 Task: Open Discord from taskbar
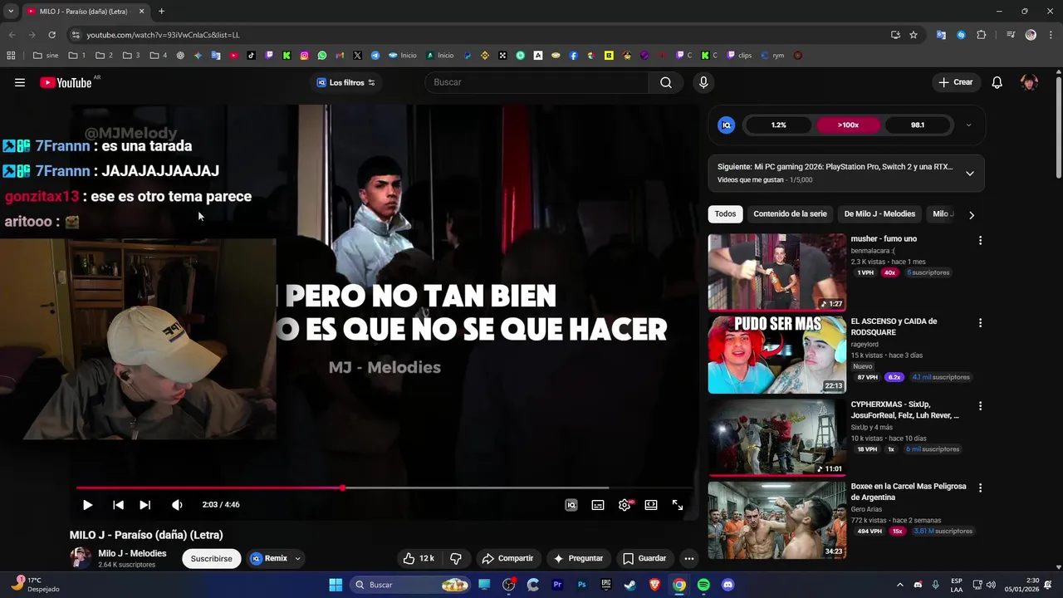point(728,585)
